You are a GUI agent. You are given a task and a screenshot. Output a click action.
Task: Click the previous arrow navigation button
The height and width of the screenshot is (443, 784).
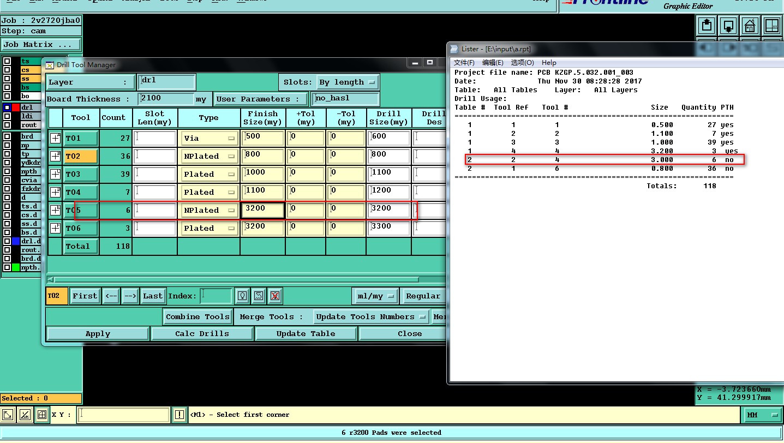[x=111, y=296]
